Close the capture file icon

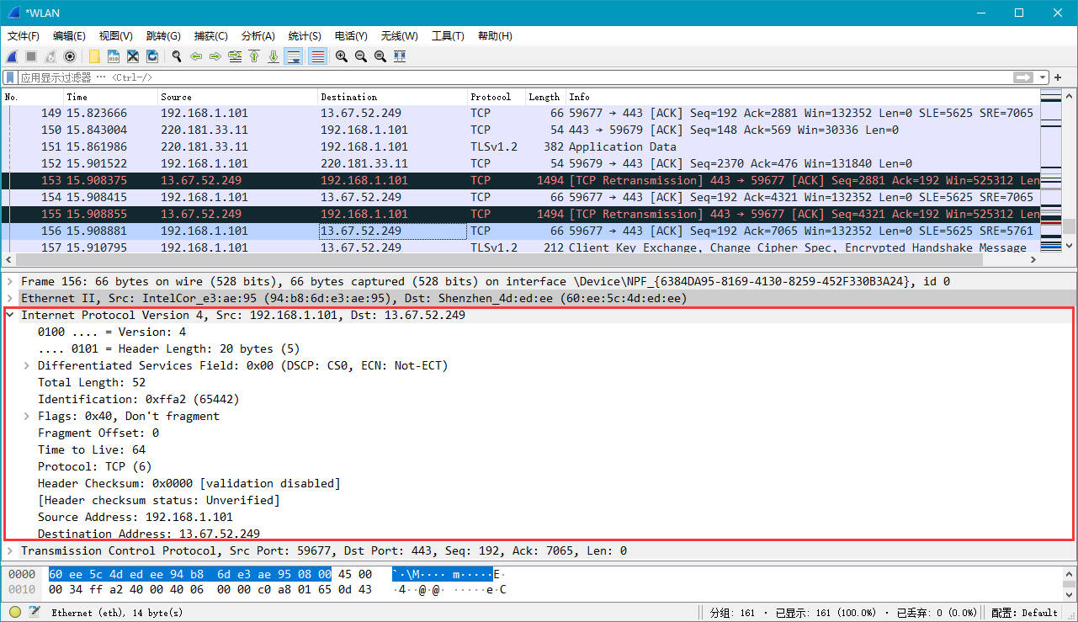click(133, 56)
